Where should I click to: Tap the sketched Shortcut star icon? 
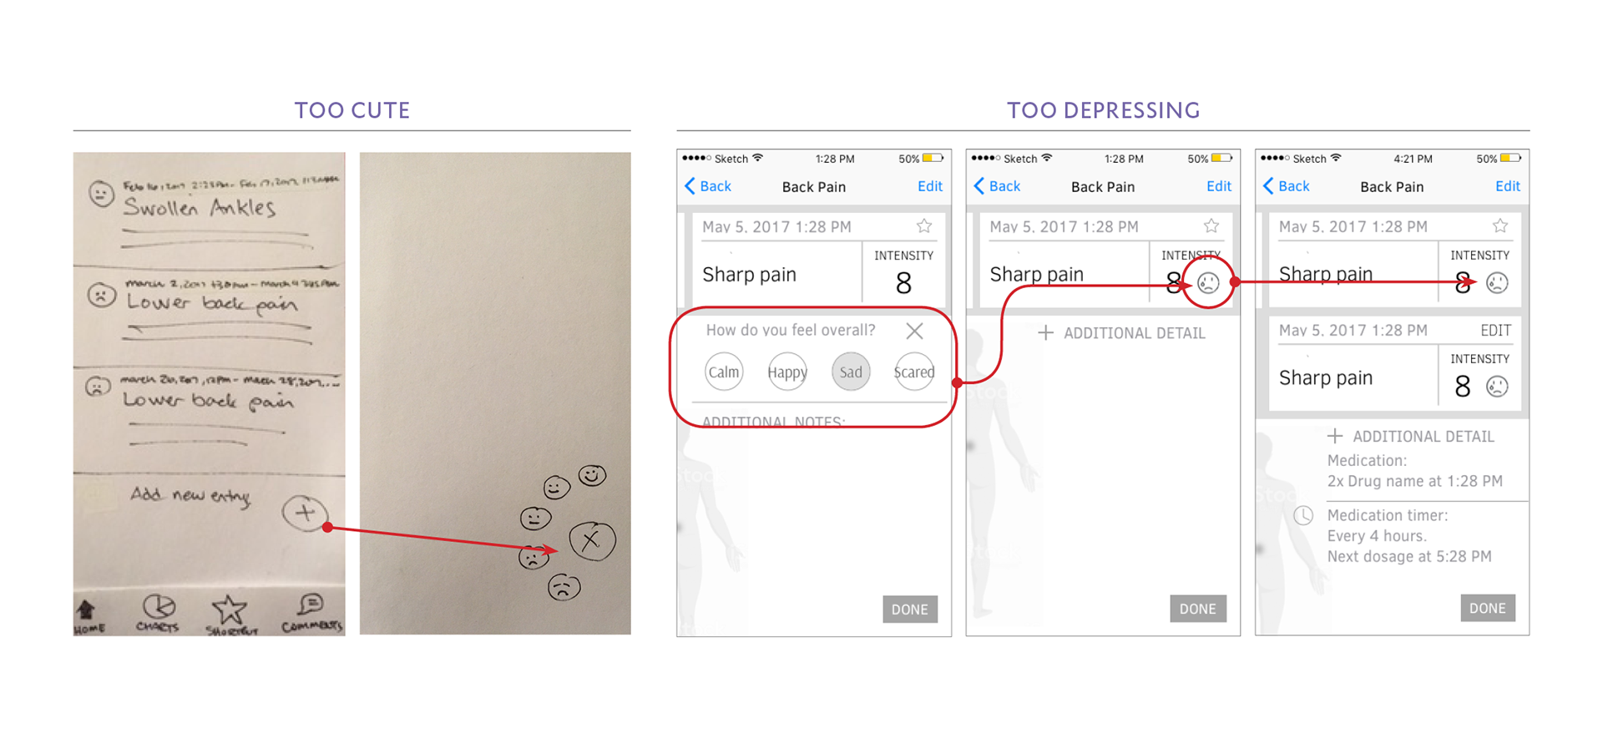click(x=229, y=610)
